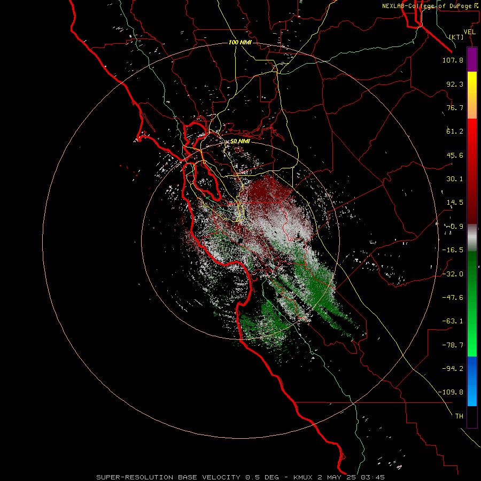Click the 107.8 legend value
Image resolution: width=481 pixels, height=481 pixels.
click(453, 60)
